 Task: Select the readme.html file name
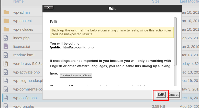tap(24, 55)
